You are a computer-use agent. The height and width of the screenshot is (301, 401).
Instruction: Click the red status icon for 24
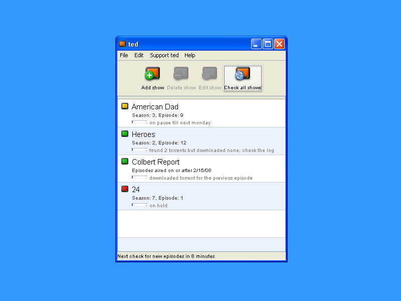(125, 189)
